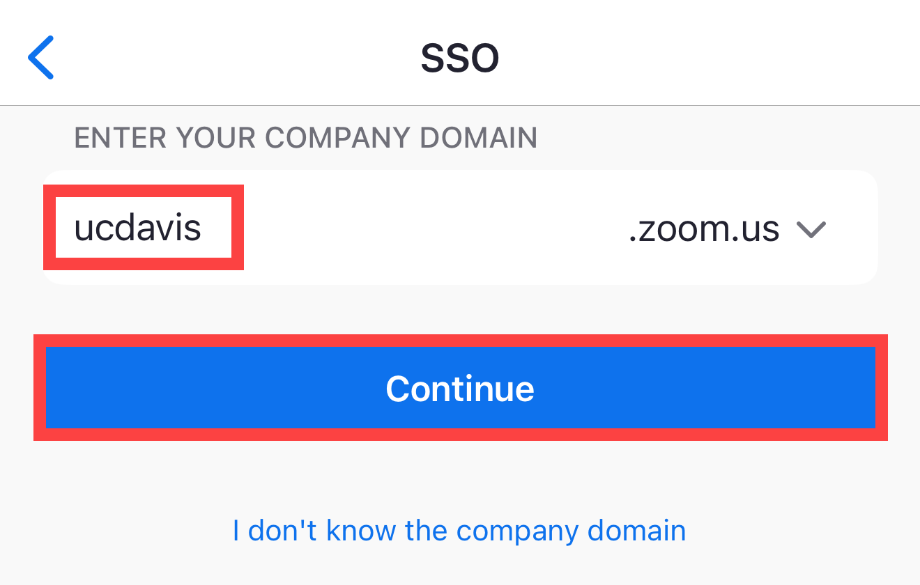Expand the .zoom.us domain suffix dropdown
Viewport: 920px width, 585px height.
(811, 229)
